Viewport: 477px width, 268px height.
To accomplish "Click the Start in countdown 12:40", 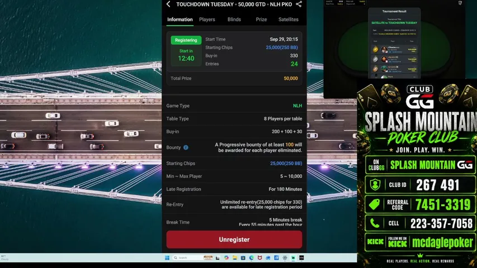I will coord(186,58).
